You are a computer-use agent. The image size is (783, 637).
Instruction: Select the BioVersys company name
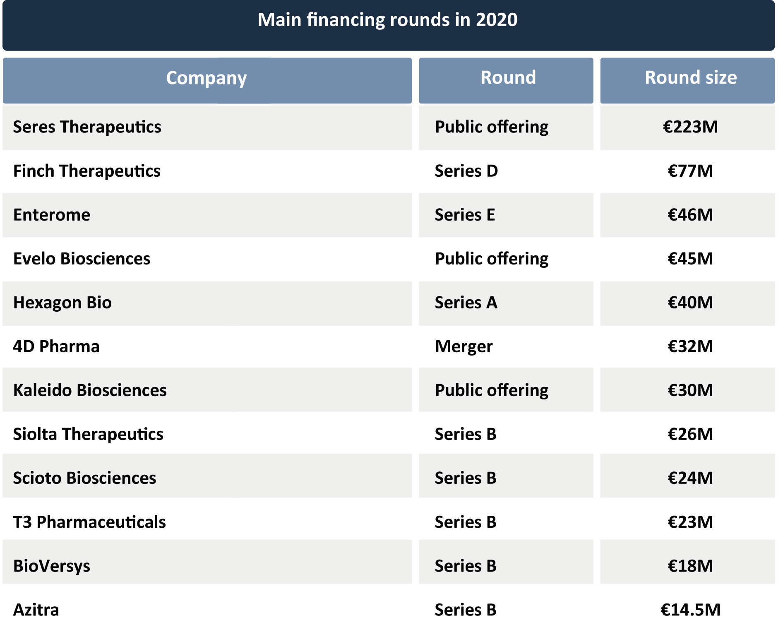click(x=52, y=566)
